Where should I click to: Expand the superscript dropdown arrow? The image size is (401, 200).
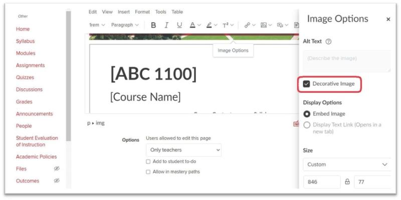232,25
